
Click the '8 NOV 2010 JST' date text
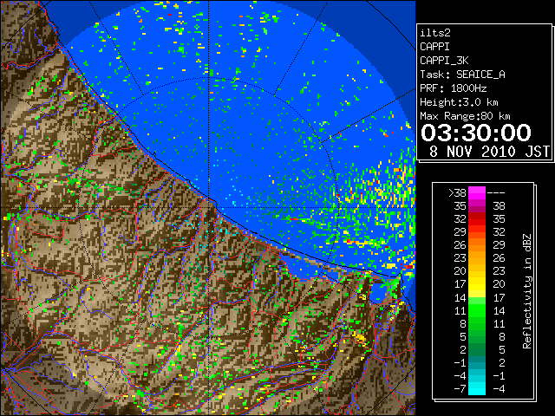click(489, 152)
